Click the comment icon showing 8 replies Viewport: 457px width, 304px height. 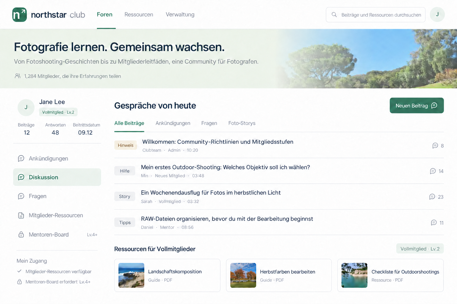tap(435, 145)
